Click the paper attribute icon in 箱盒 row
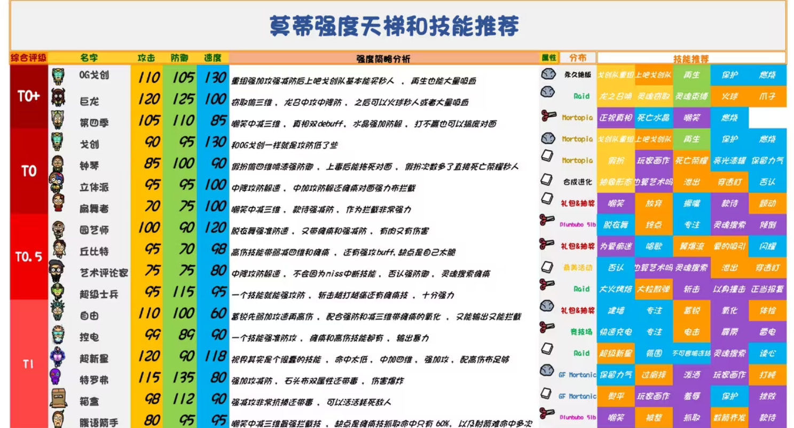The width and height of the screenshot is (794, 428). click(546, 393)
